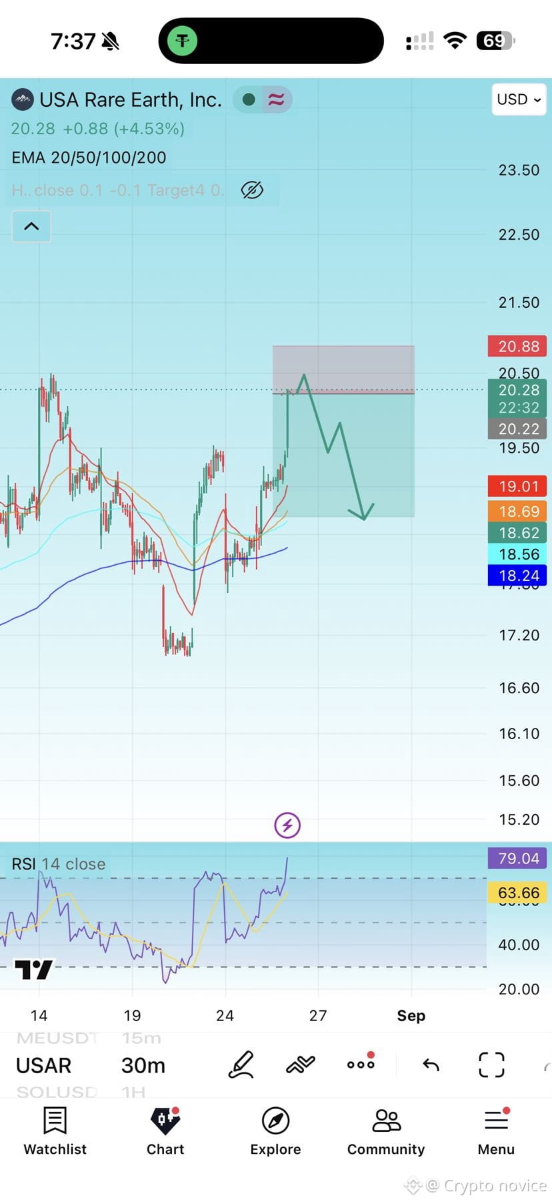Tap the cellular signal bars icon
This screenshot has width=552, height=1202.
click(x=419, y=41)
